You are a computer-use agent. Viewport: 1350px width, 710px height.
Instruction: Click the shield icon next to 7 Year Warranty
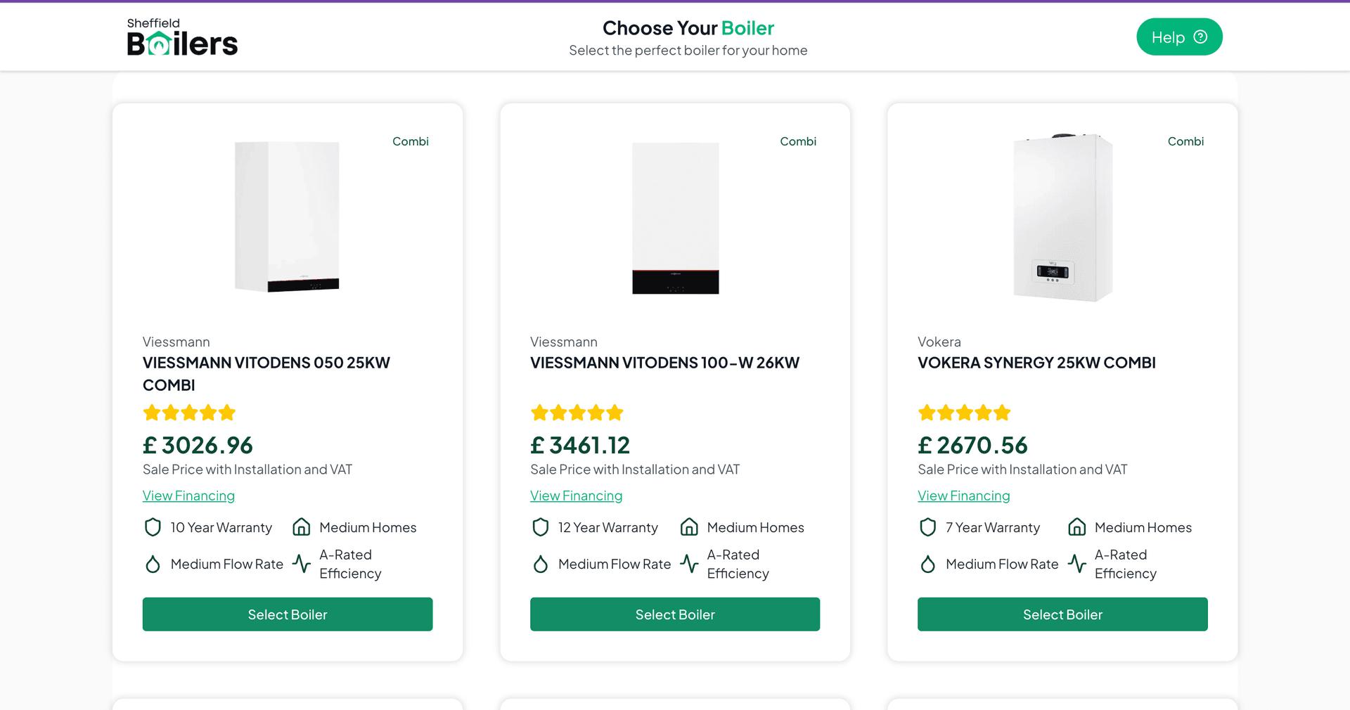coord(928,527)
